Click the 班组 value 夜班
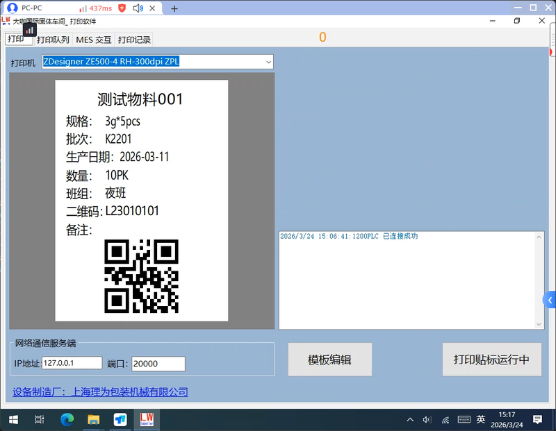This screenshot has width=556, height=431. pos(115,193)
